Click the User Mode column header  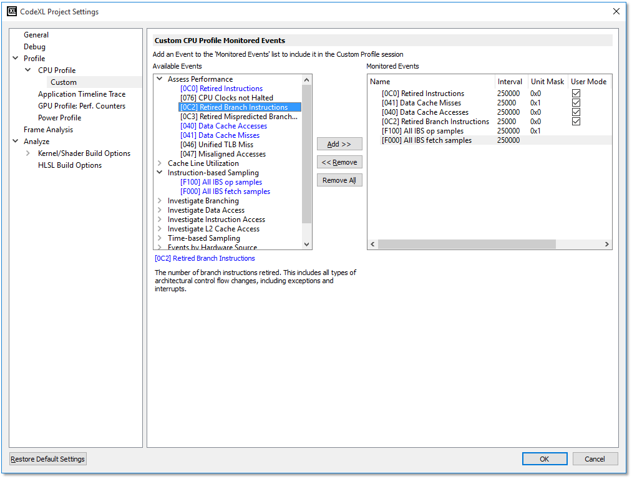tap(589, 81)
